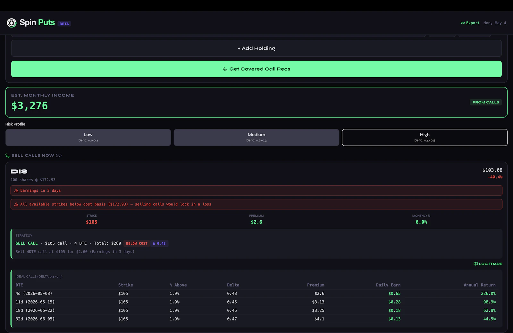Click the $3.25 premium value
Screen dimensions: 513x333
point(318,311)
